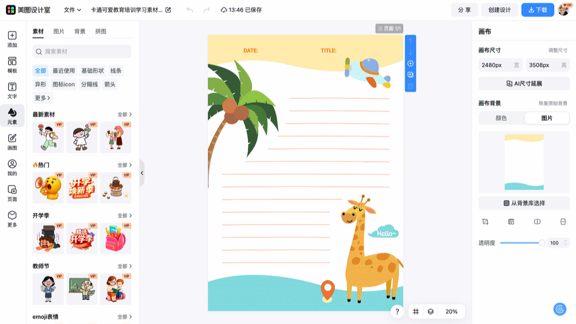576x324 pixels.
Task: Switch to the 拼图 tab
Action: point(101,31)
